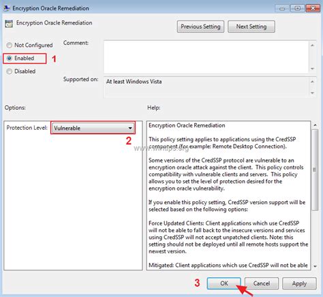Click the Apply button
323x297 pixels.
pyautogui.click(x=299, y=283)
